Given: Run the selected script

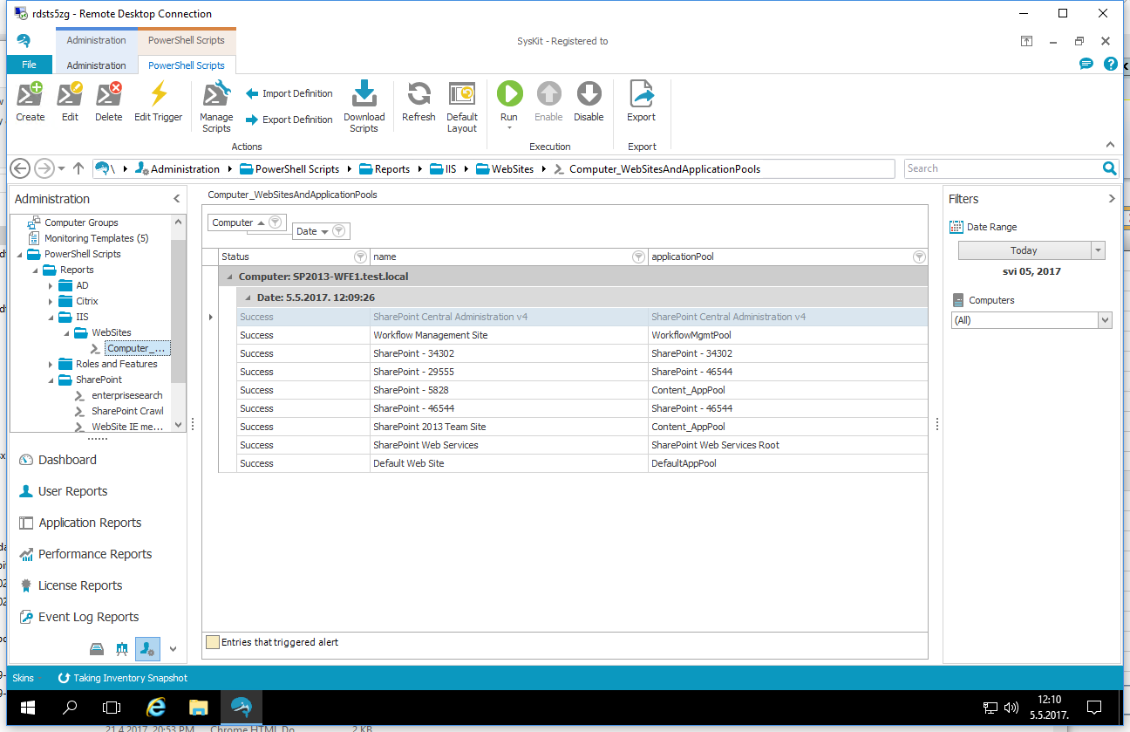Looking at the screenshot, I should (509, 93).
